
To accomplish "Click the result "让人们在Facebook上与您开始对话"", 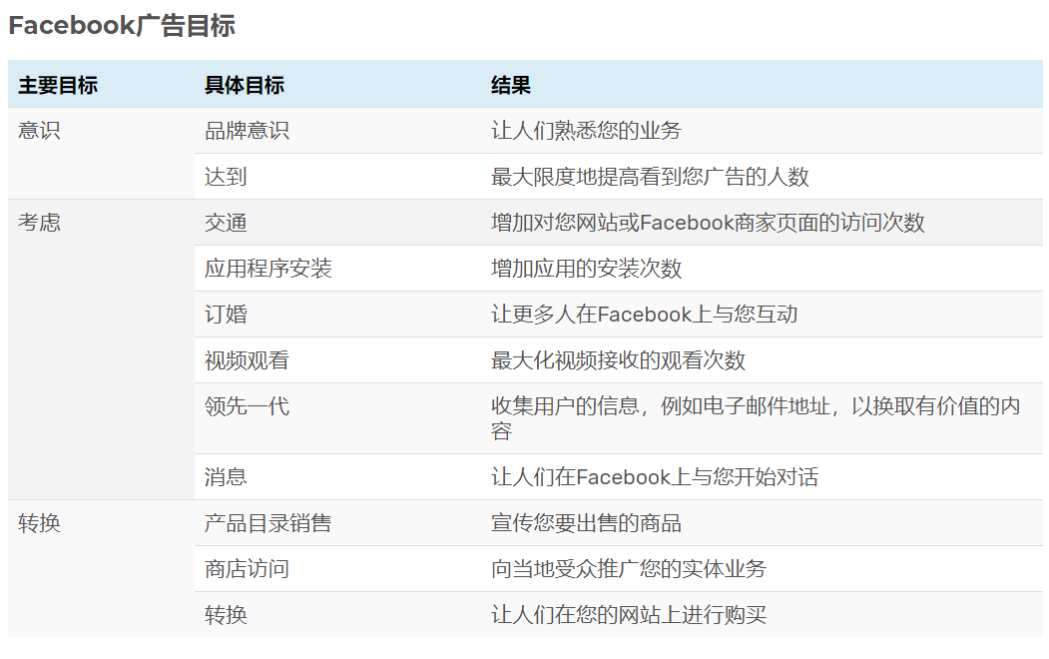I will 655,477.
